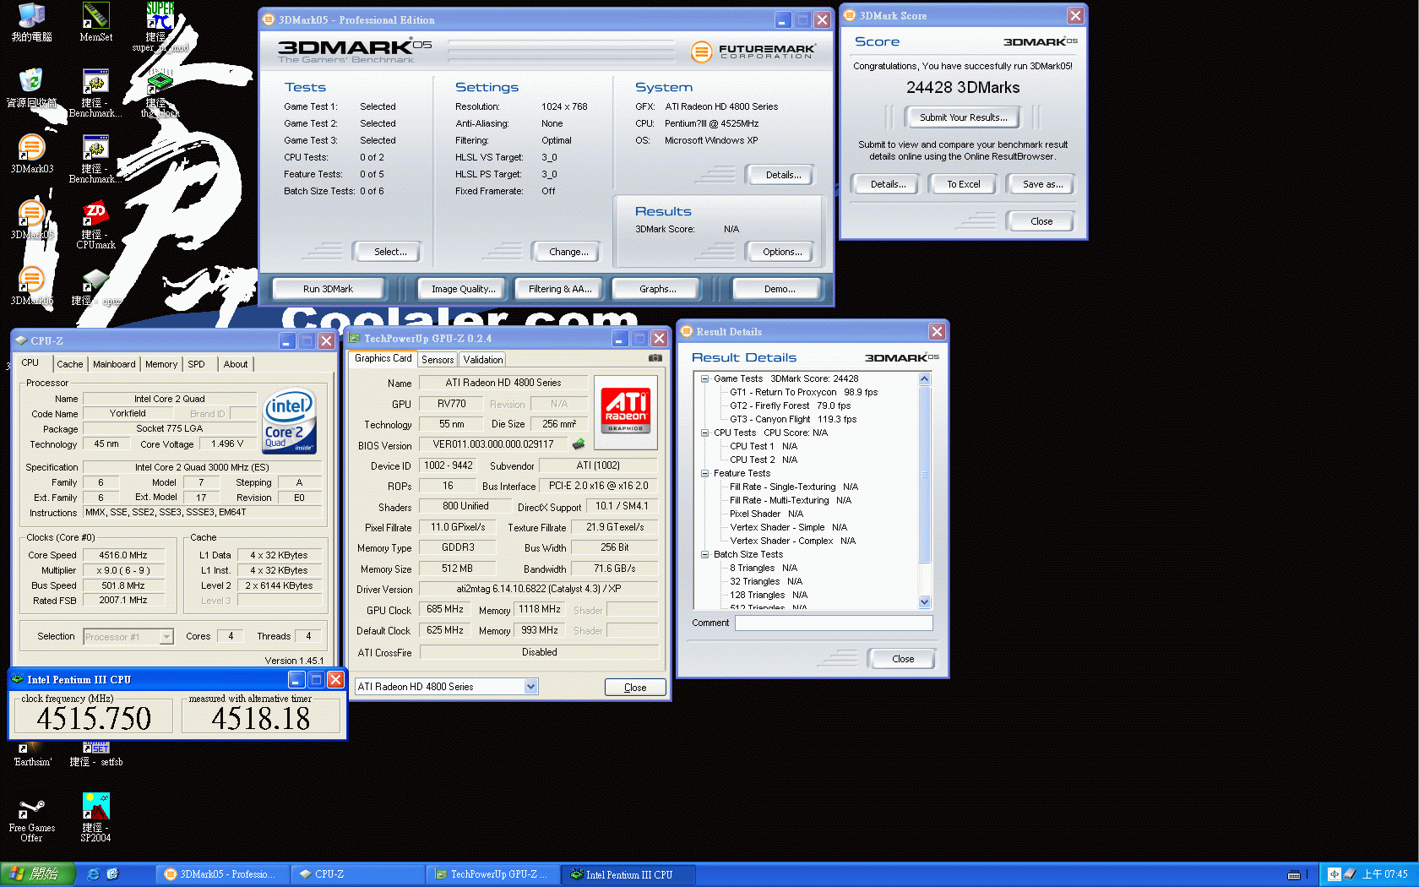Click the keyboard tray icon on taskbar

(x=1294, y=874)
